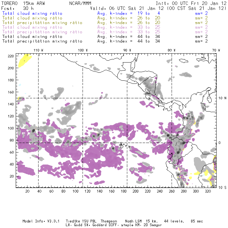The image size is (228, 228).
Task: Select the y-axis tick label '80'
Action: [12, 140]
